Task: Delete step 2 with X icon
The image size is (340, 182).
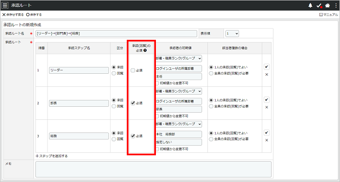Action: tap(267, 107)
